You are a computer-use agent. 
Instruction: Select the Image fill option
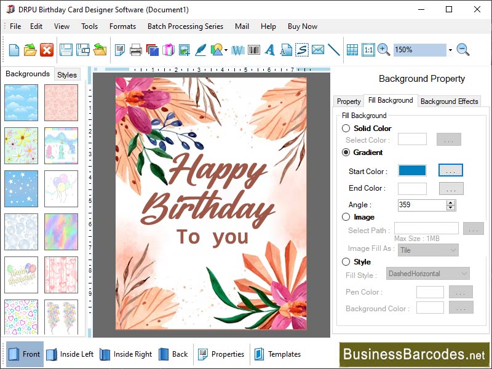[x=346, y=217]
